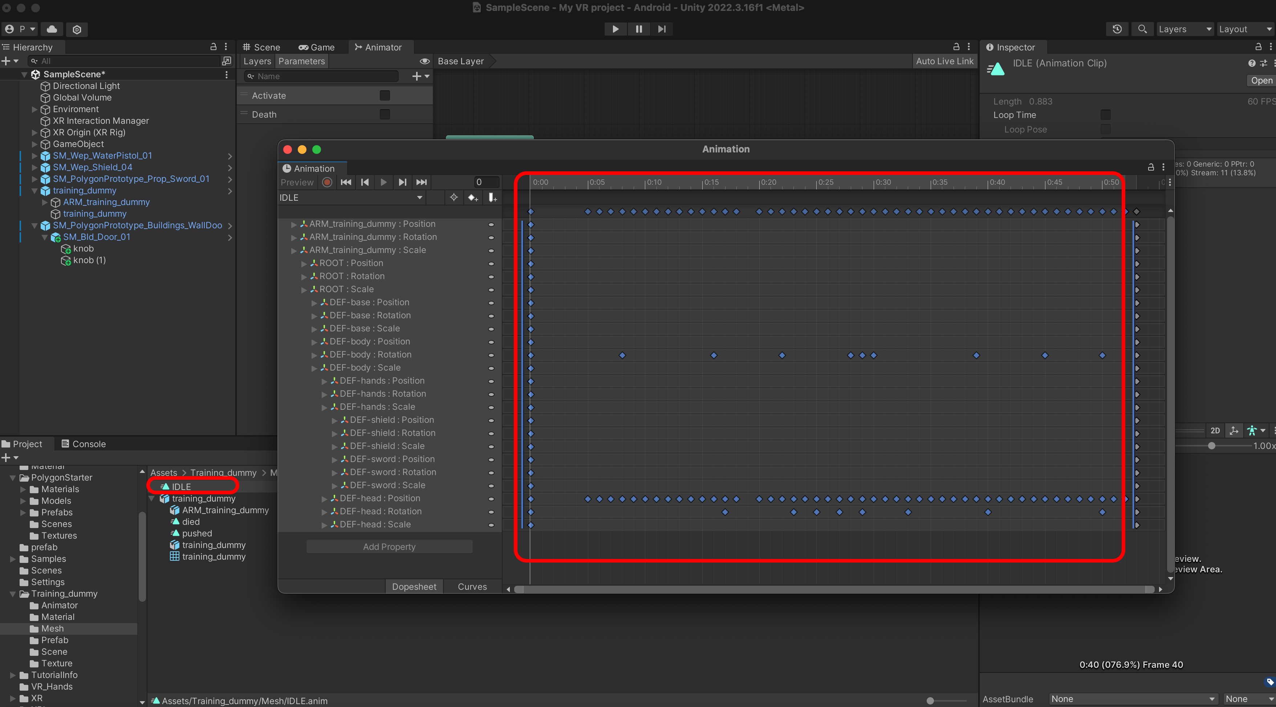Open the Layers dropdown

(1184, 29)
